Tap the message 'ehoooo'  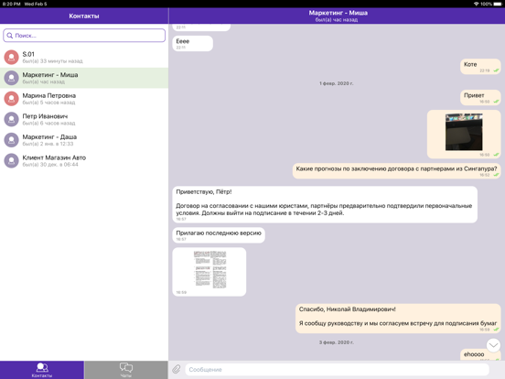click(x=480, y=355)
